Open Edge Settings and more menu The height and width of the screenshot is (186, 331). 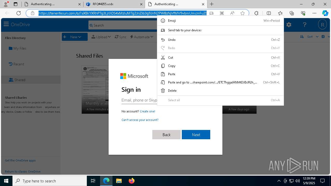coord(314,13)
